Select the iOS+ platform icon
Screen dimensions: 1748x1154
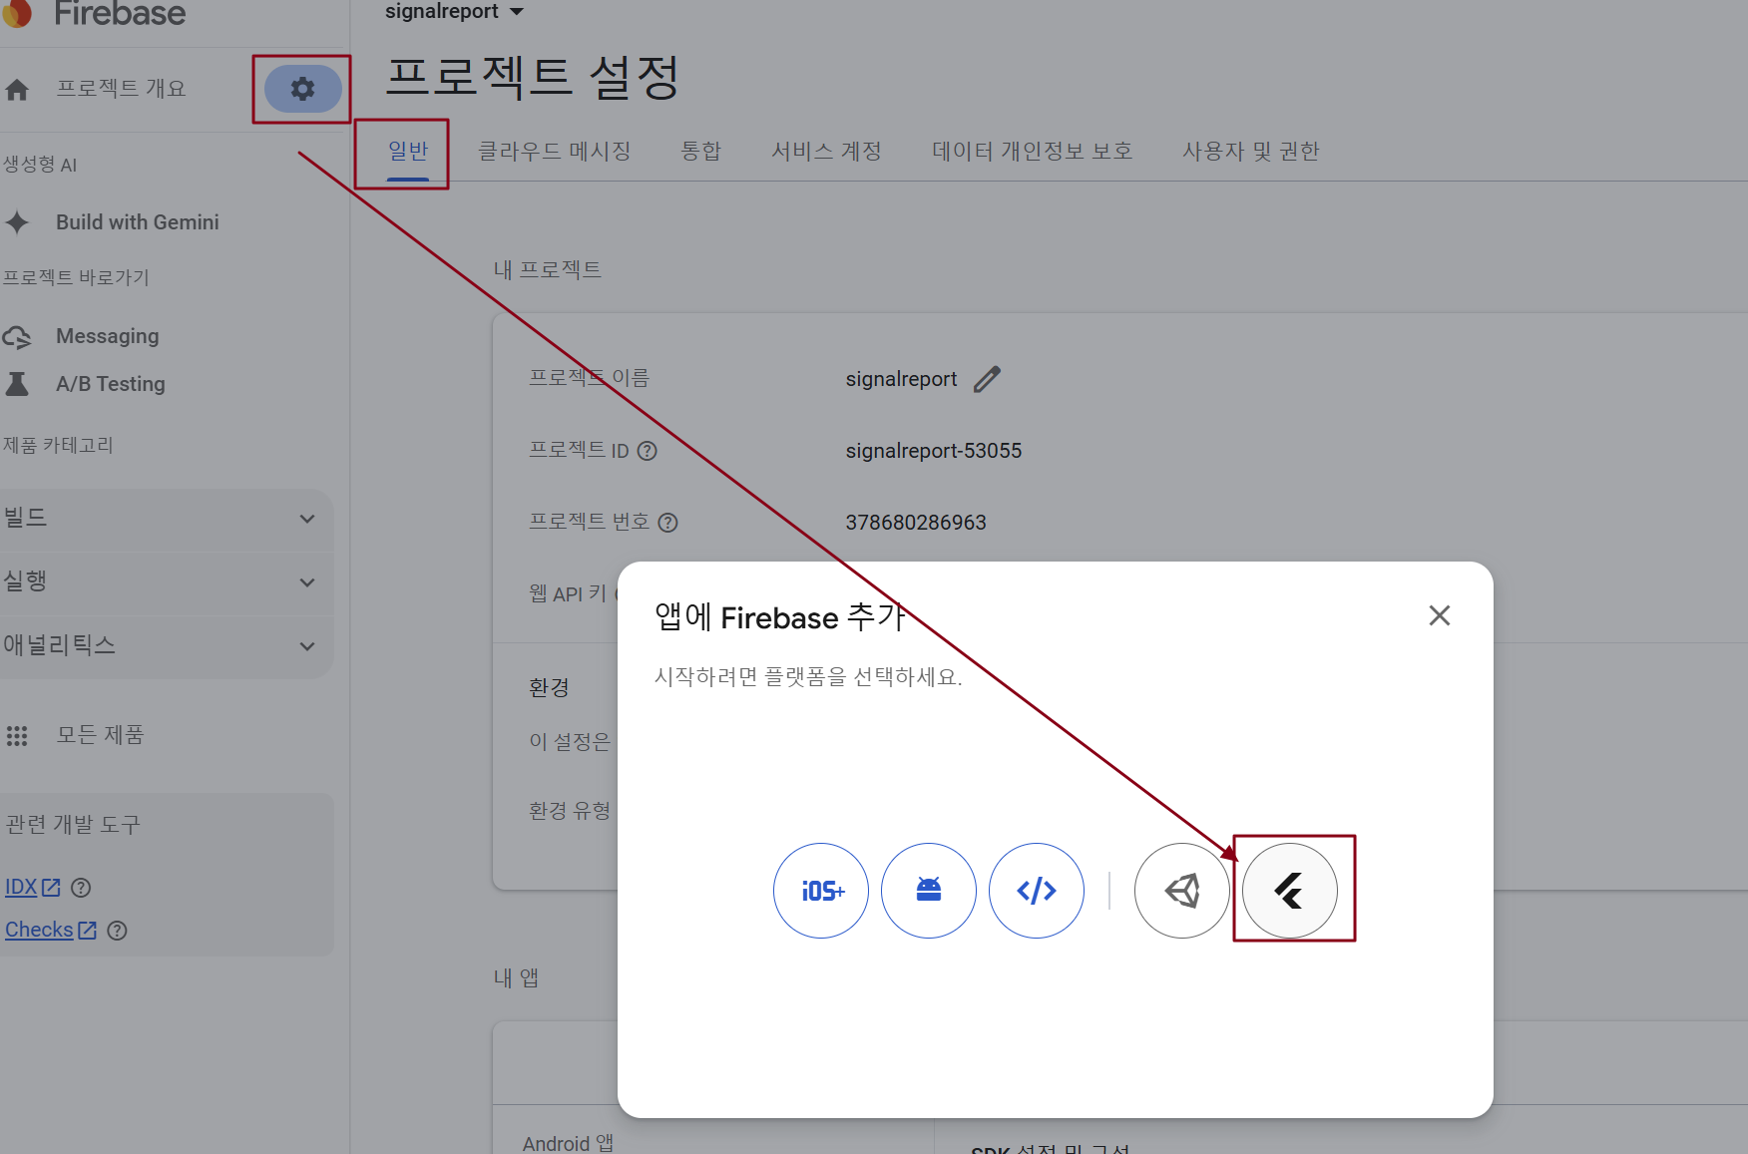point(821,891)
